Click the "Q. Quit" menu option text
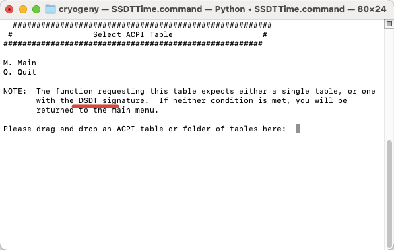 [20, 72]
